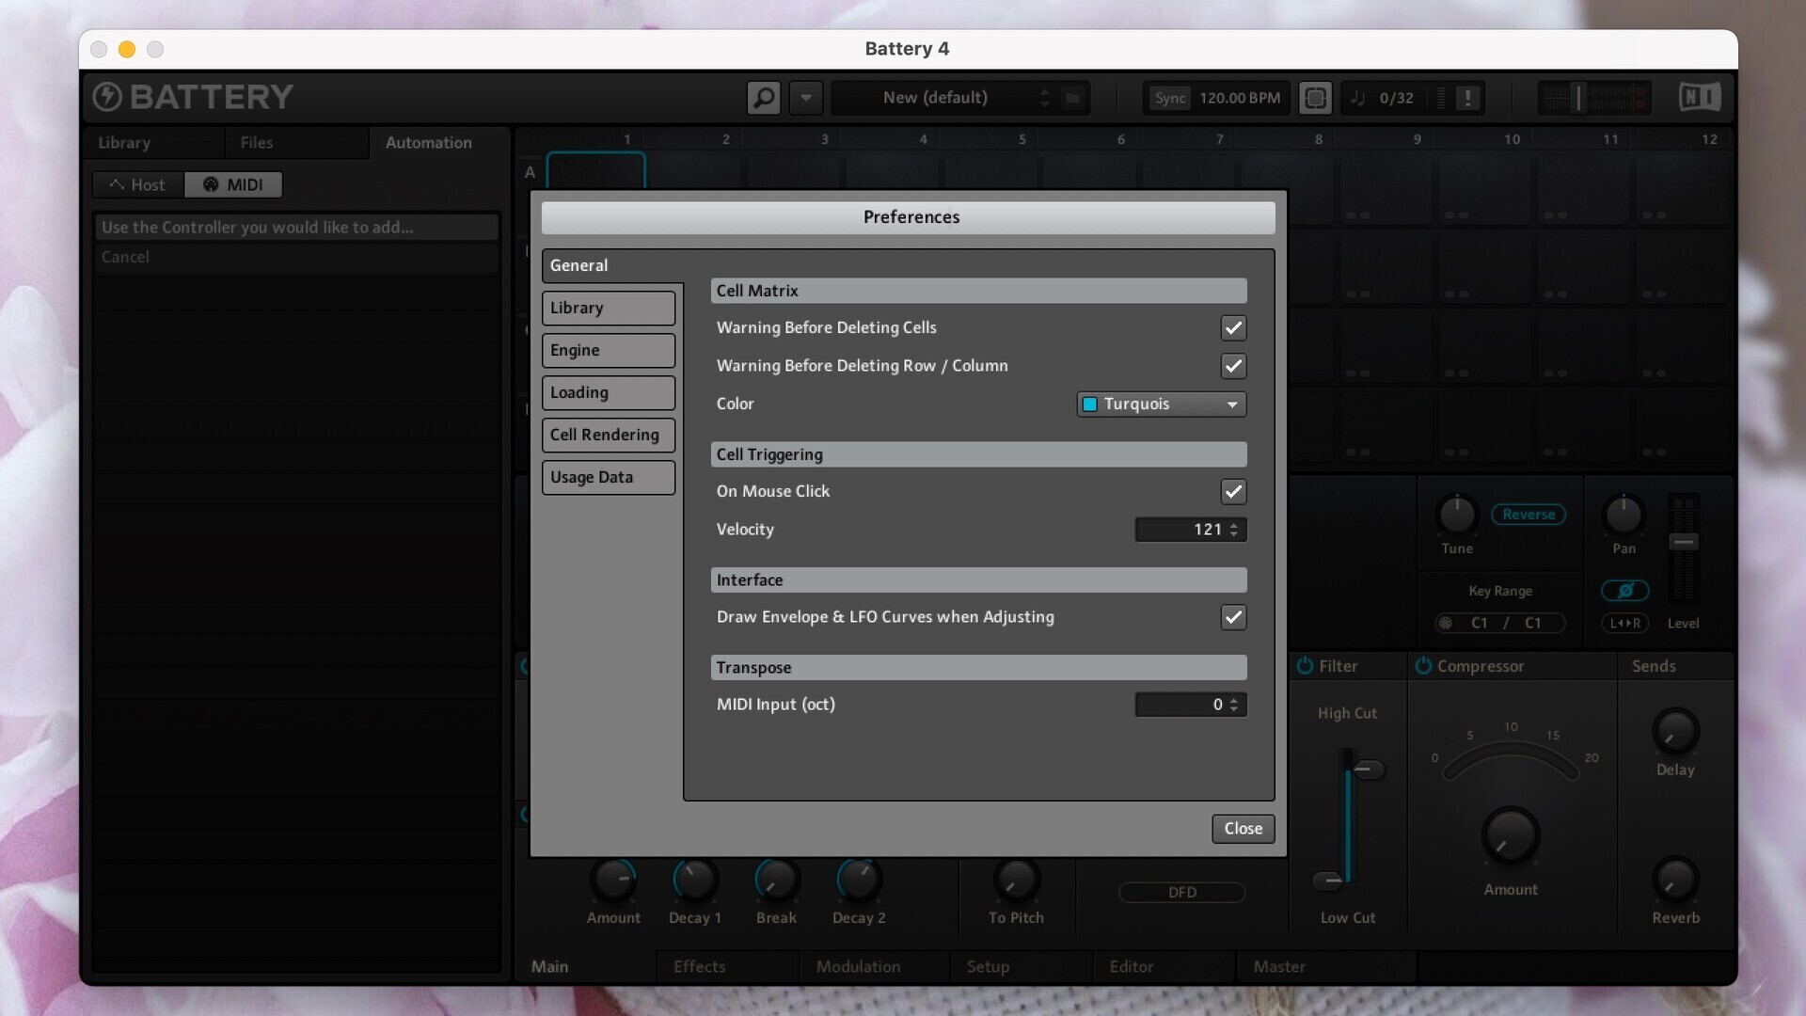Click the preset up/down arrows in kit selector
The width and height of the screenshot is (1806, 1016).
click(x=1044, y=98)
